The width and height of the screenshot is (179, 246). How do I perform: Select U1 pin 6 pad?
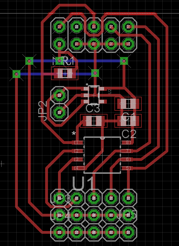(128, 159)
